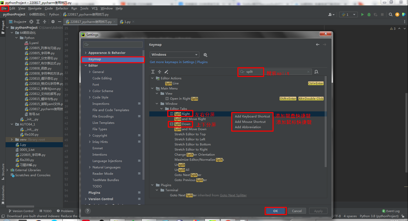Viewport: 408px width, 221px height.
Task: Click the locate target icon in Project panel
Action: tap(31, 22)
